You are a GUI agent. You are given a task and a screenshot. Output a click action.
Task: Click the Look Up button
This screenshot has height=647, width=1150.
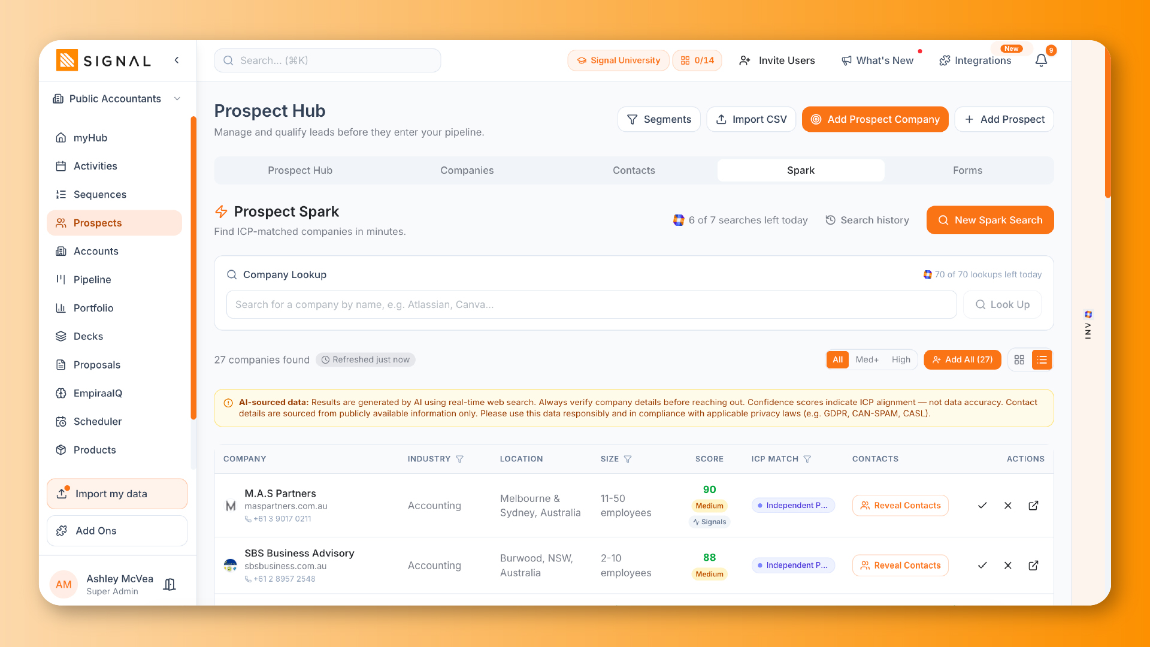click(x=1003, y=304)
